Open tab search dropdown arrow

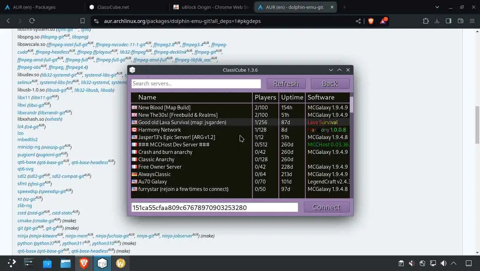pyautogui.click(x=437, y=7)
